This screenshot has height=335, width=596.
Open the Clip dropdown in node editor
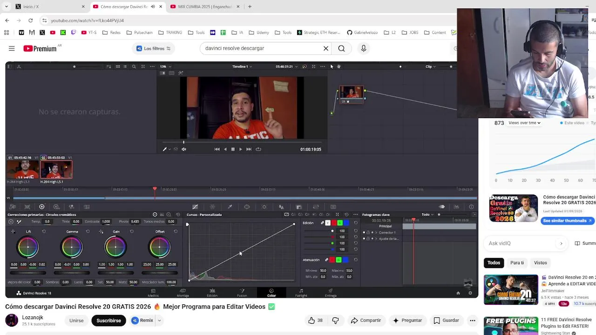(x=431, y=67)
